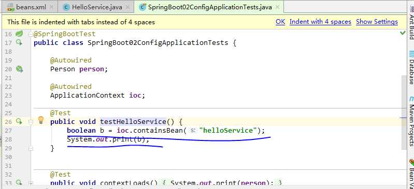
Task: Click the editor vertical scrollbar thumb
Action: pyautogui.click(x=404, y=113)
